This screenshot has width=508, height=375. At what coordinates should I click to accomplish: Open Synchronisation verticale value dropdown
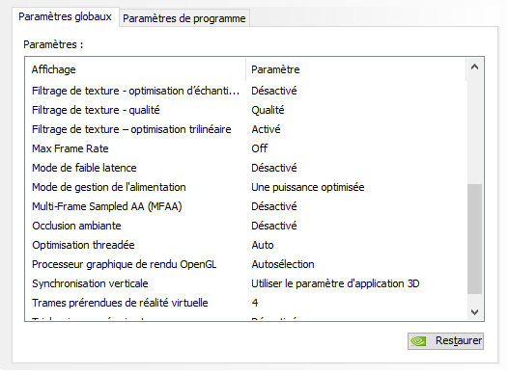335,283
